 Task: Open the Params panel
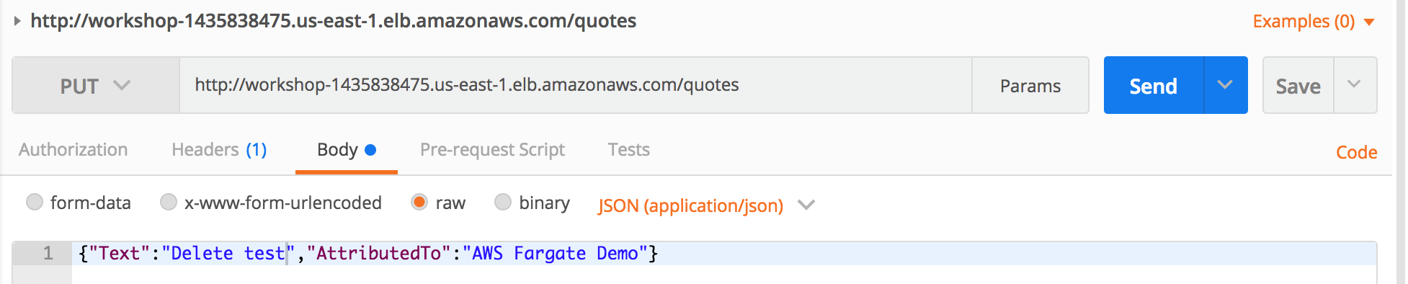(x=1030, y=85)
